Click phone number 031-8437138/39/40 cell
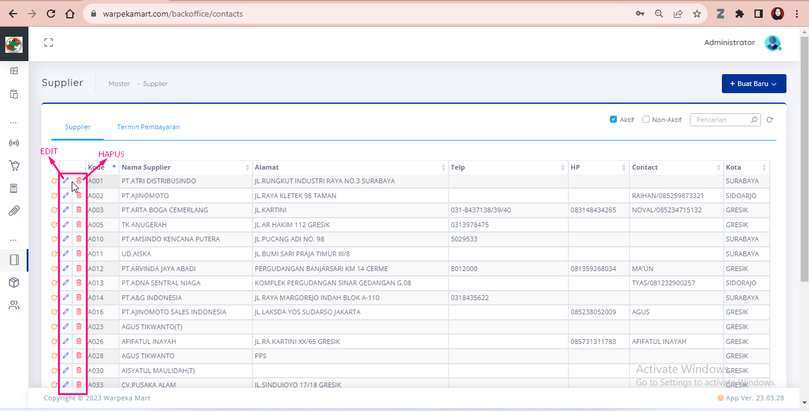 click(x=508, y=210)
